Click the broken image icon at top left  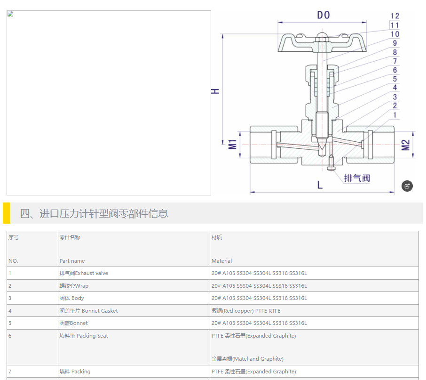pos(10,14)
